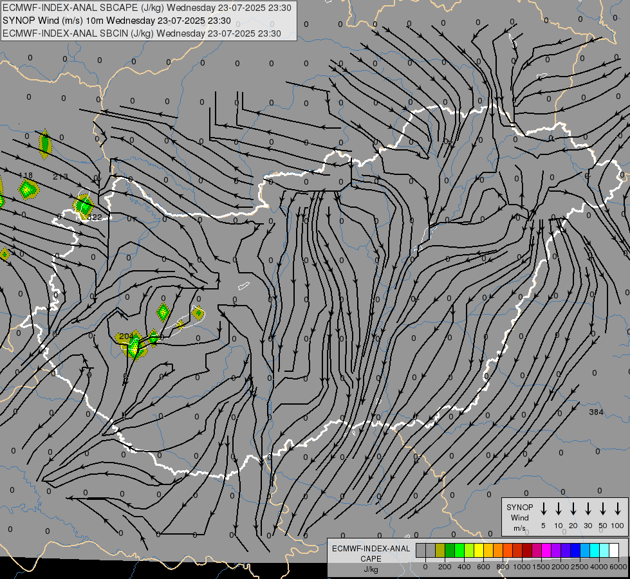
Task: Click the 204 CAPE value on map
Action: click(126, 336)
